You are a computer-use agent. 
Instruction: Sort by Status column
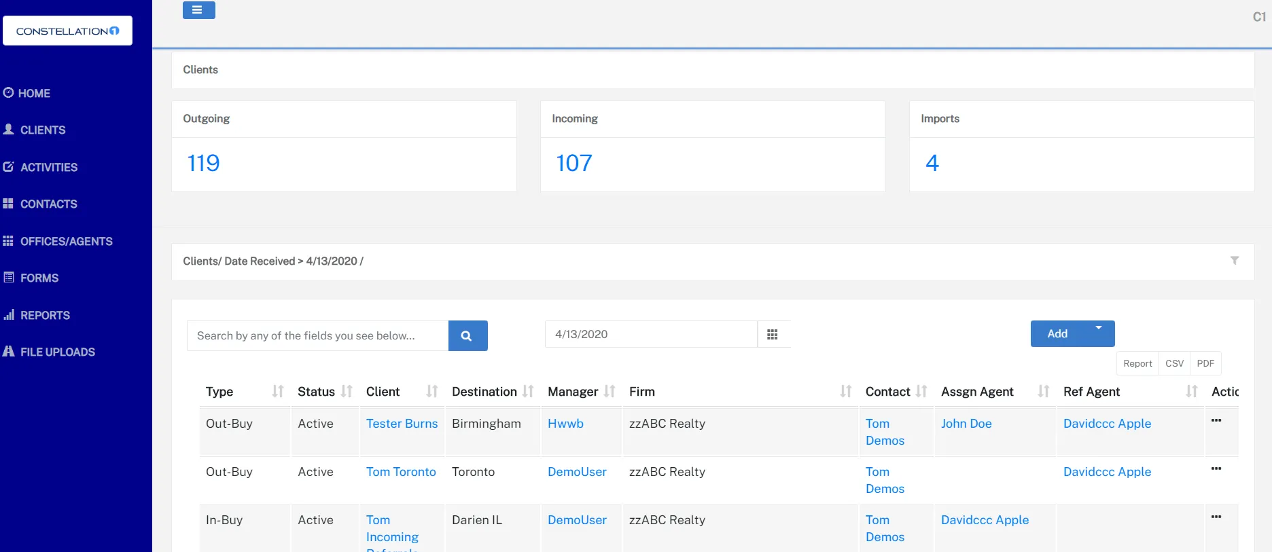pos(347,391)
